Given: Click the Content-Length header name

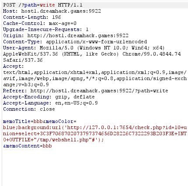Looking at the screenshot, I should tap(24, 18).
